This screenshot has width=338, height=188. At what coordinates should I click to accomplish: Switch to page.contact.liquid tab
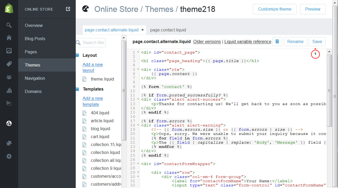click(168, 30)
